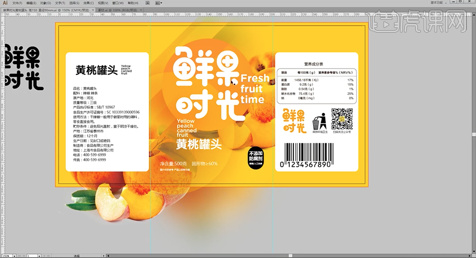476x258 pixels.
Task: Open the 窗口(W) menu
Action: (118, 3)
